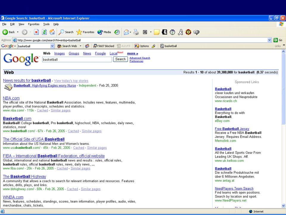The width and height of the screenshot is (286, 215).
Task: Open the Back button history dropdown arrow
Action: [18, 32]
